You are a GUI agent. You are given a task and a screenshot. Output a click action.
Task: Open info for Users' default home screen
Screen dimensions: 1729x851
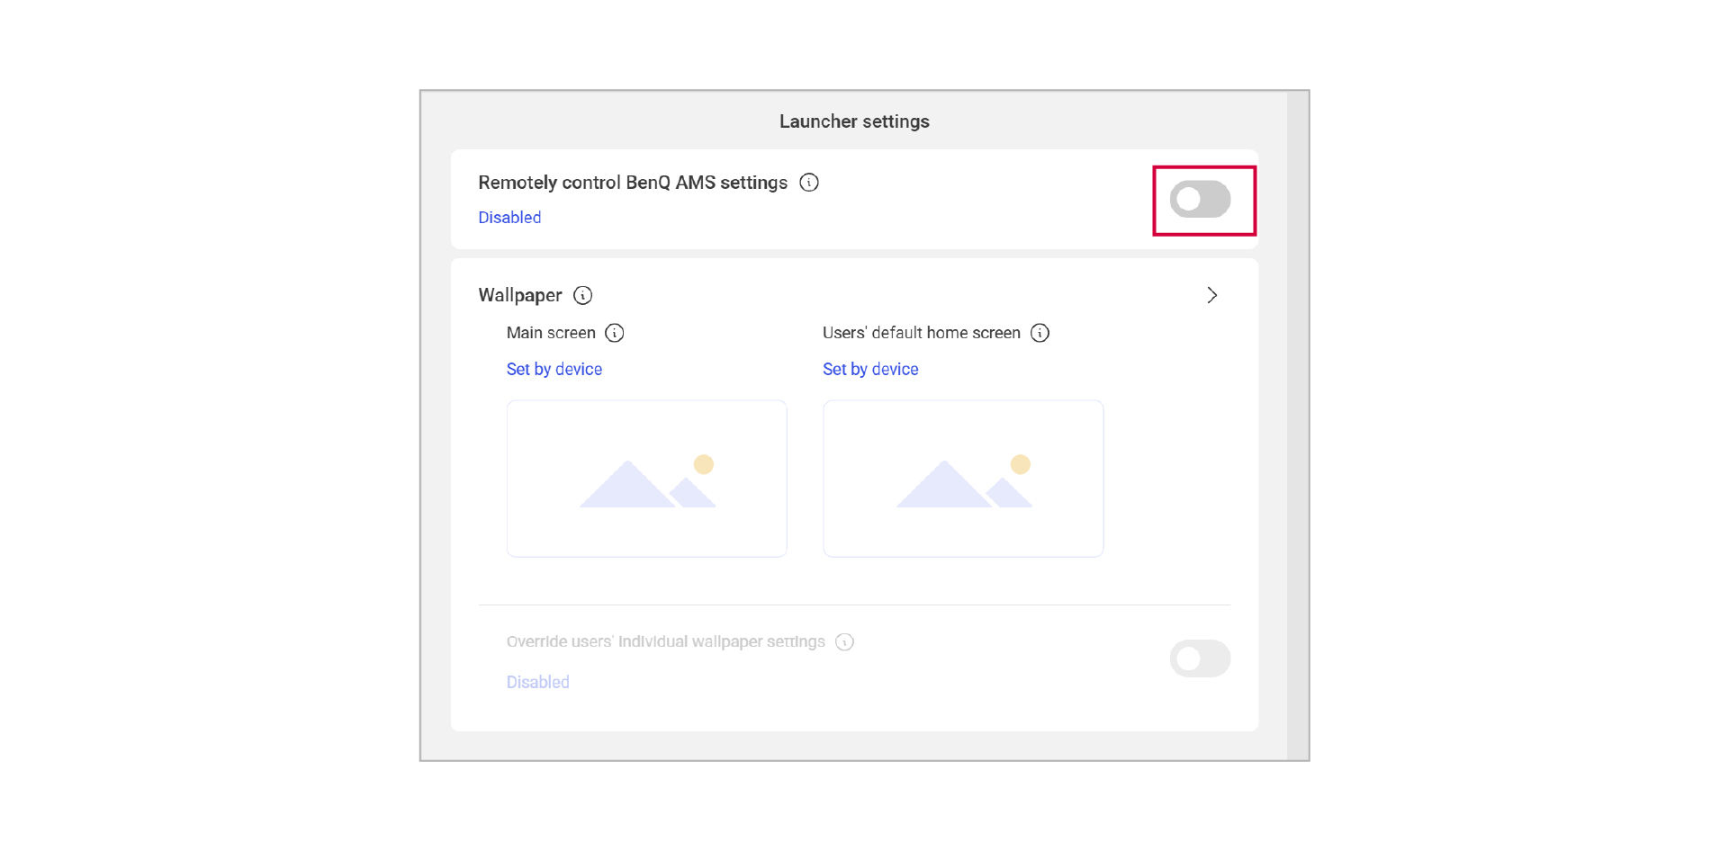point(1040,333)
